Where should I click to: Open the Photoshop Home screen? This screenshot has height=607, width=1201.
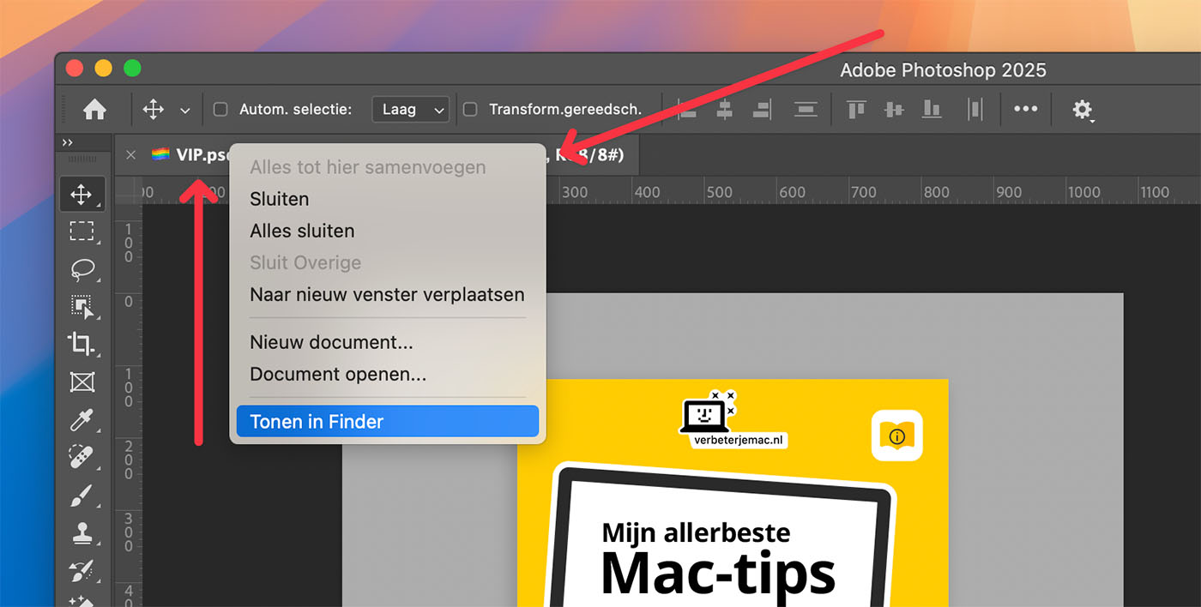tap(94, 110)
